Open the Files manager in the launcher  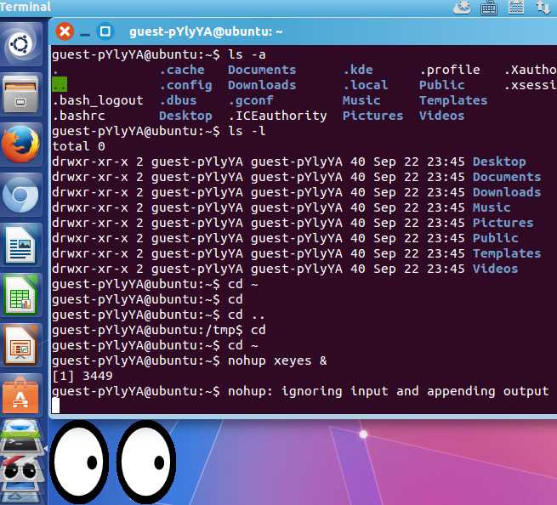click(20, 94)
